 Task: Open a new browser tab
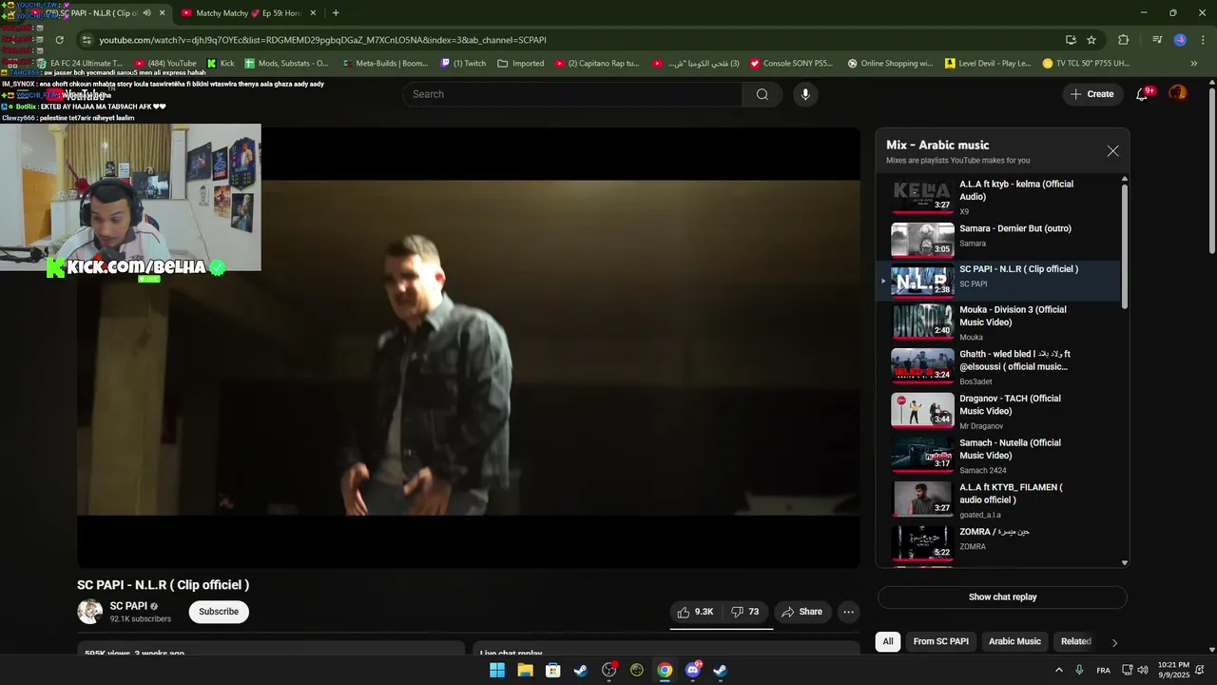click(x=336, y=13)
